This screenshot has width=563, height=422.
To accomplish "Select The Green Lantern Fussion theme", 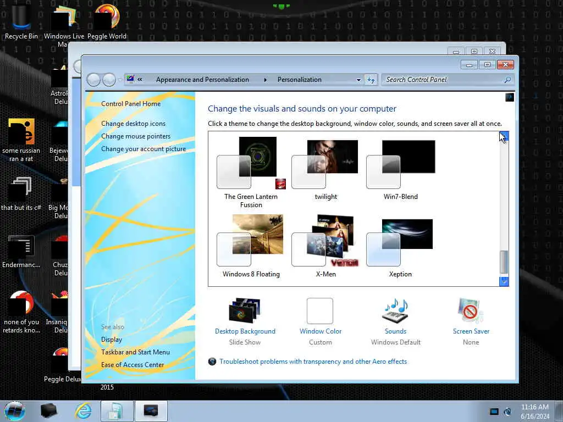I will click(x=251, y=172).
